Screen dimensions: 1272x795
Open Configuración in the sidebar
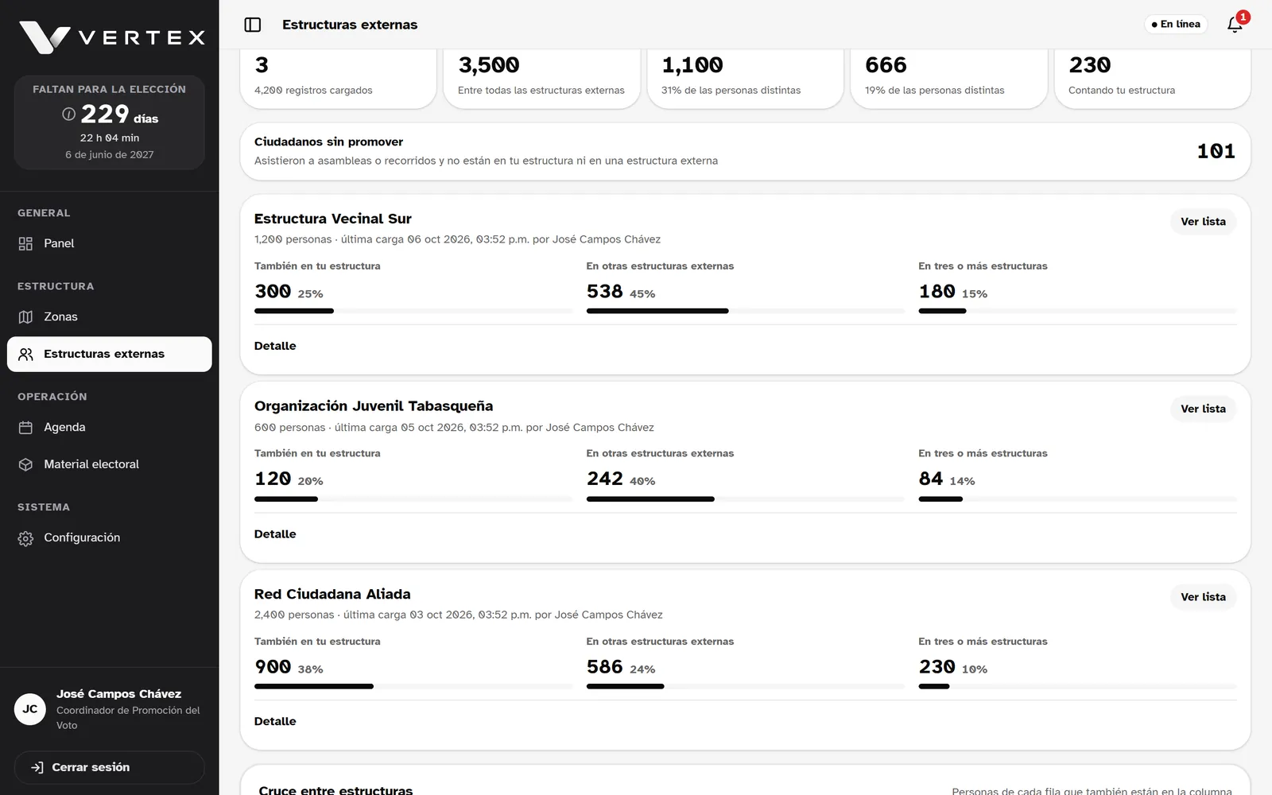[110, 538]
